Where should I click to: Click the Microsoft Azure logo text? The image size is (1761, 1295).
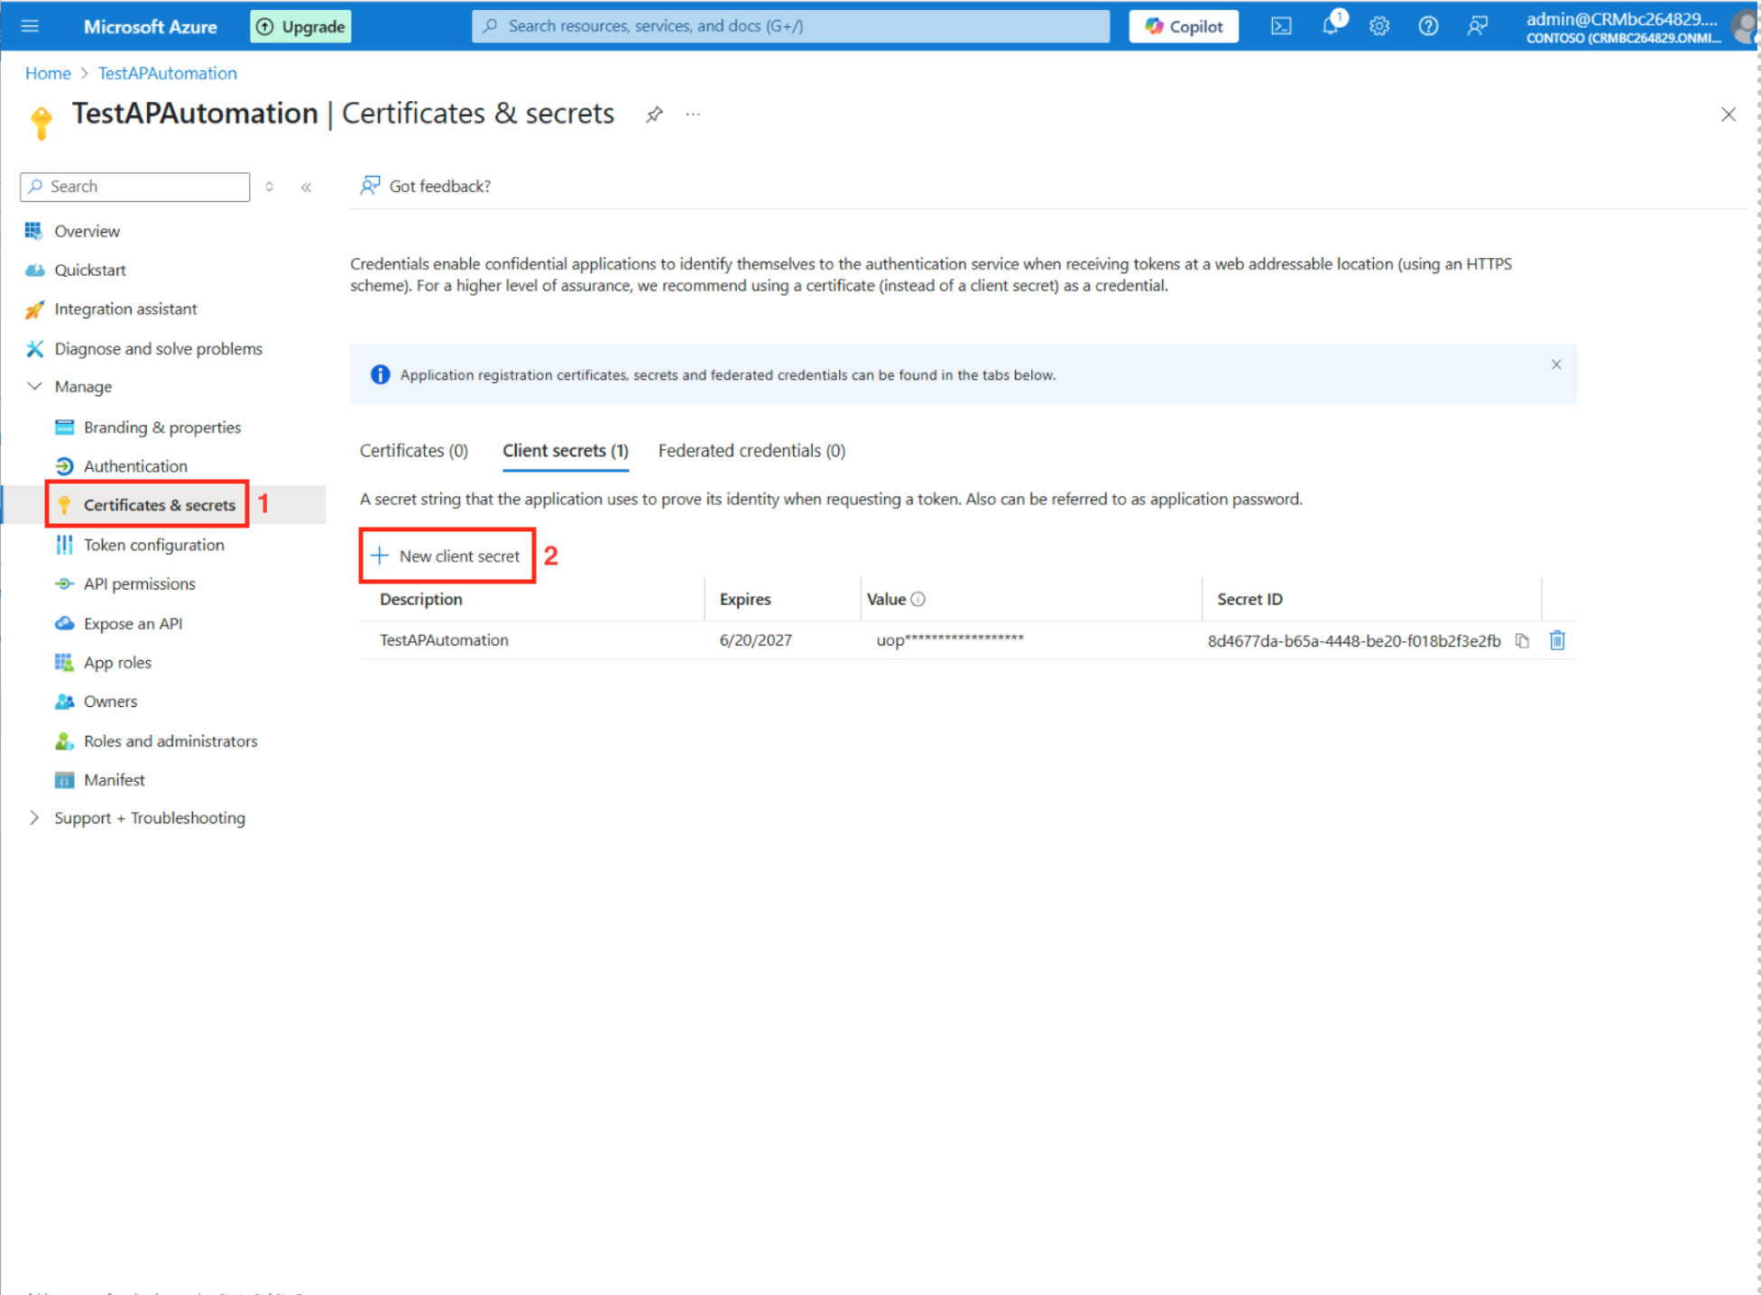[150, 26]
